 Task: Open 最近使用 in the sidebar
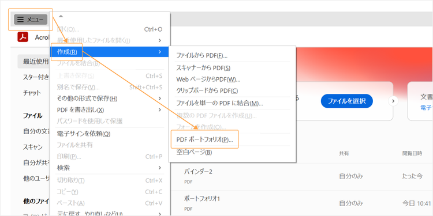click(33, 62)
